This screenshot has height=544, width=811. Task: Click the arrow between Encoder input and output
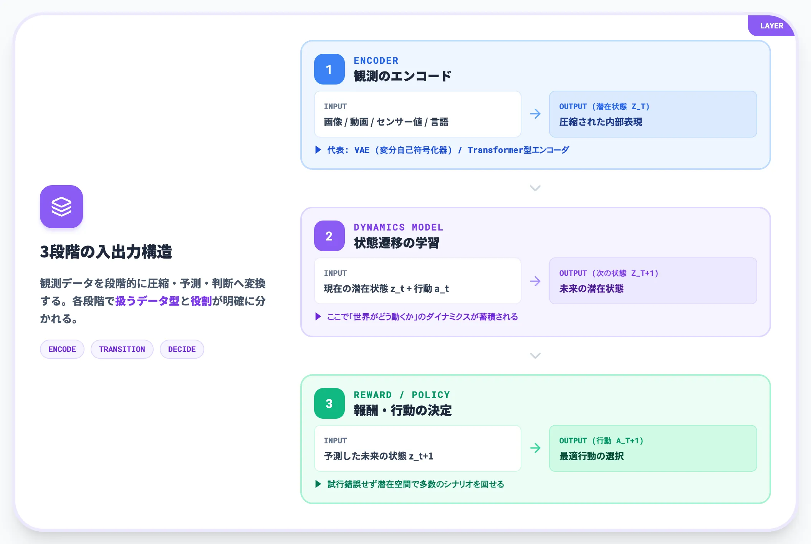coord(535,114)
